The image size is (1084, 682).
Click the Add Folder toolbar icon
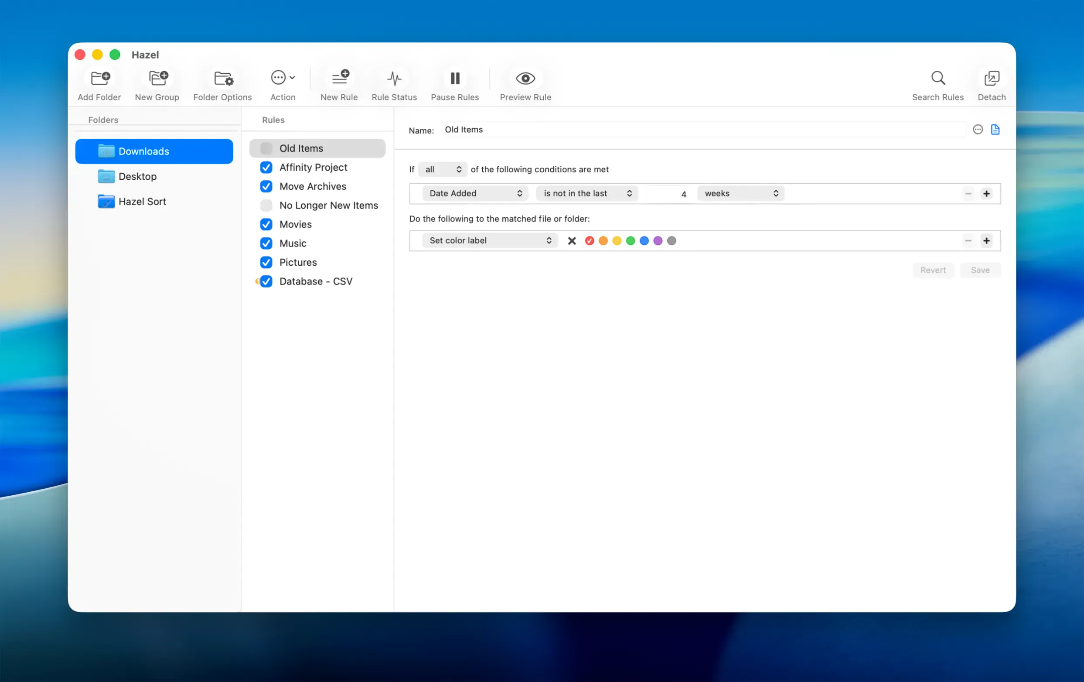pos(99,79)
